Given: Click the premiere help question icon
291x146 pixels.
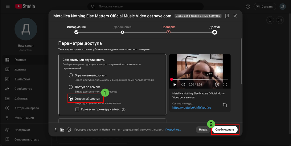Looking at the screenshot, I should (x=124, y=109).
